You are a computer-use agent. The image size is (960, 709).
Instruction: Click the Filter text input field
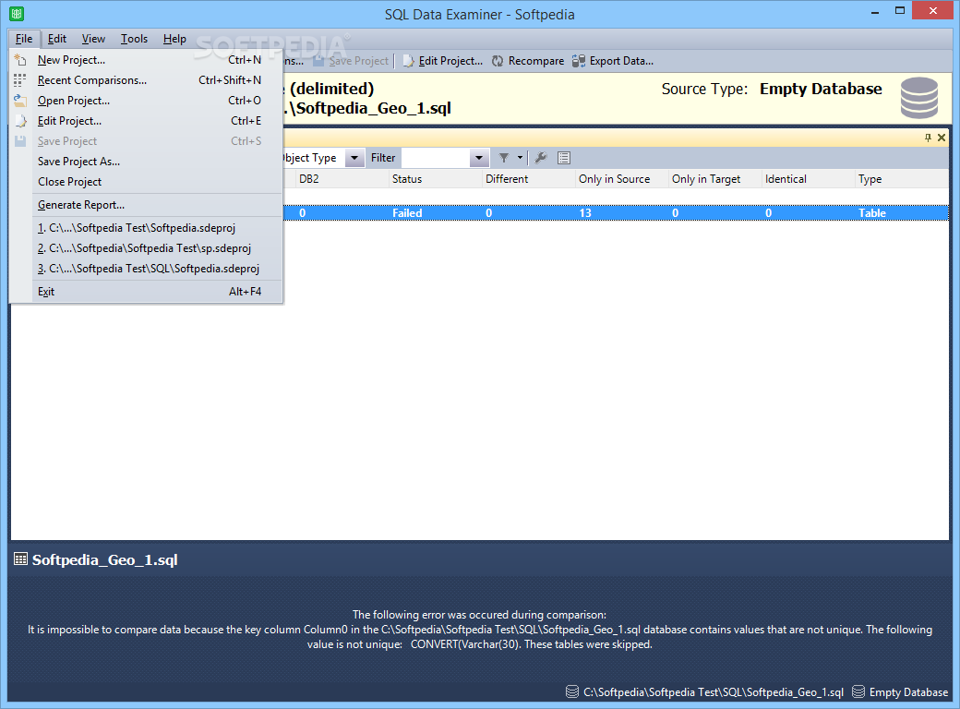[x=436, y=158]
